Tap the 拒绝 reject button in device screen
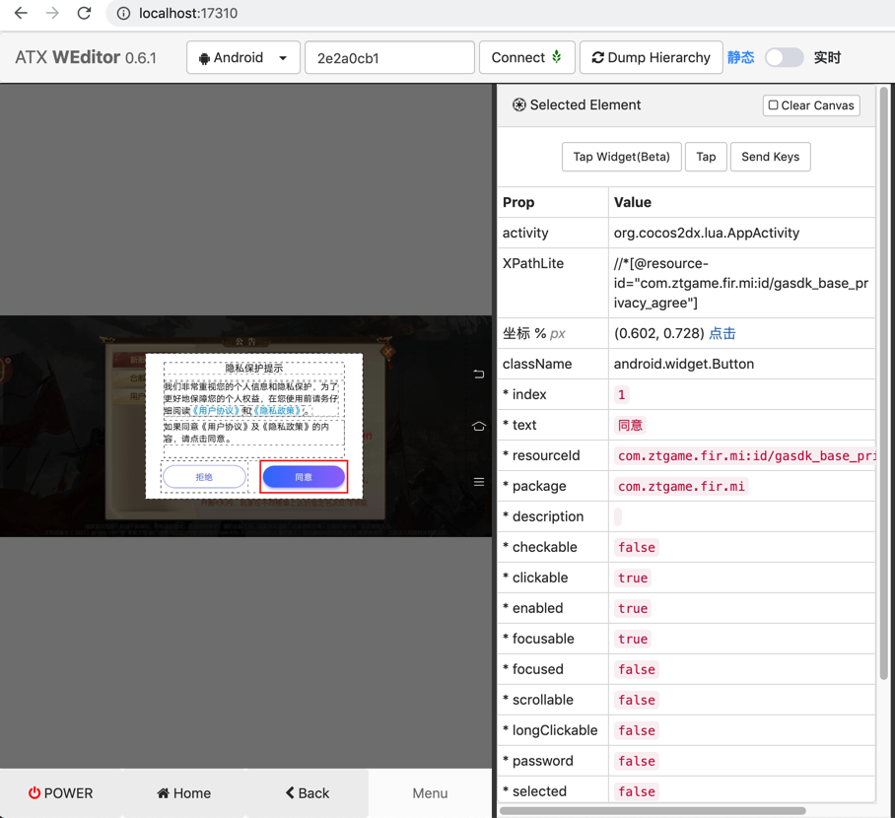The height and width of the screenshot is (818, 895). [204, 477]
